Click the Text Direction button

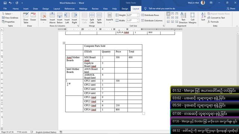point(183,18)
